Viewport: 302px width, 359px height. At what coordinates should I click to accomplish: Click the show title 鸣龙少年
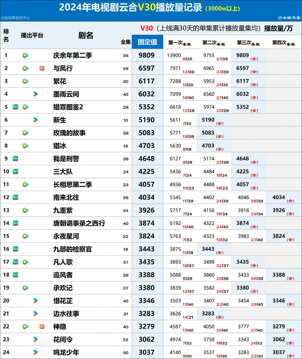(66, 353)
